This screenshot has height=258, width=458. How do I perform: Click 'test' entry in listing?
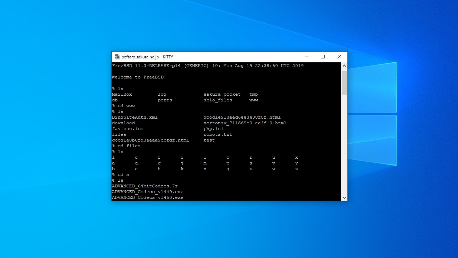[209, 140]
